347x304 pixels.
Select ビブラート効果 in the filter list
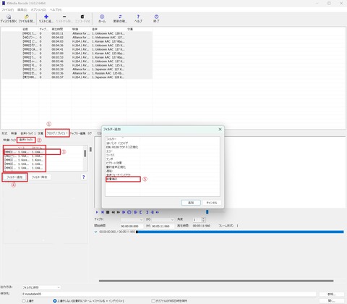114,163
